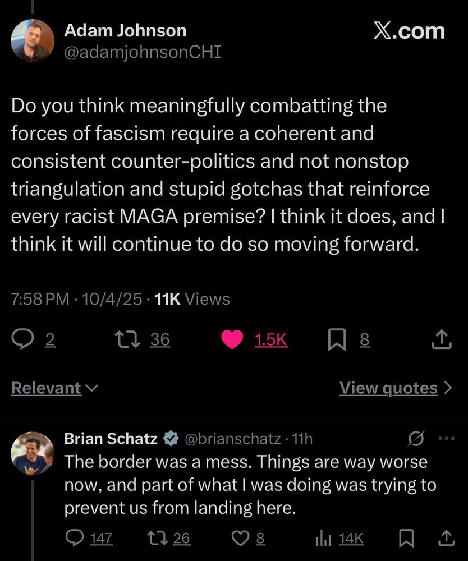Bookmark Brian Schatz's reply
The width and height of the screenshot is (468, 561).
coord(405,539)
